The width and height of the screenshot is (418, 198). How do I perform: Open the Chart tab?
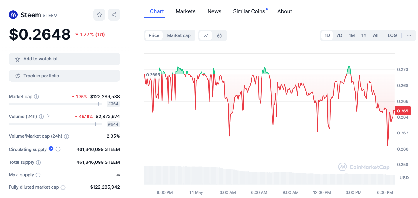[157, 11]
